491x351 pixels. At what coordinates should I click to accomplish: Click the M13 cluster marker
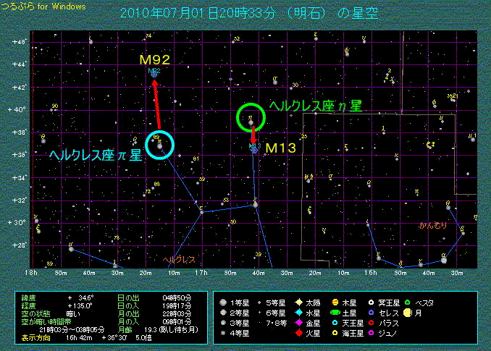tap(254, 148)
